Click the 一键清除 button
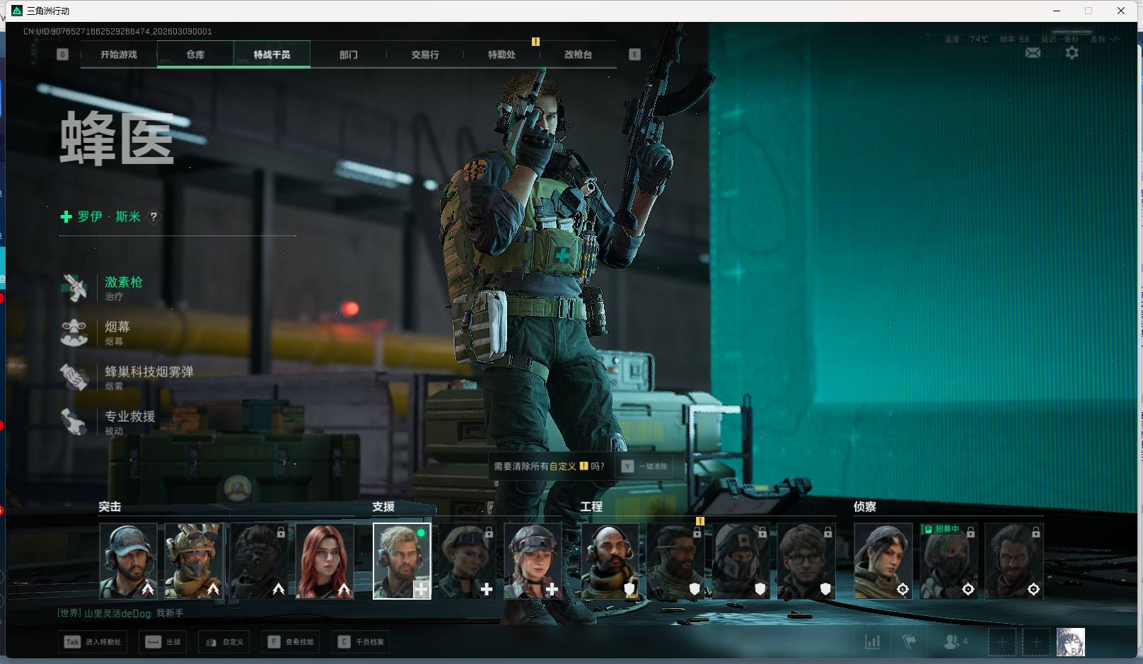Image resolution: width=1143 pixels, height=664 pixels. (644, 467)
